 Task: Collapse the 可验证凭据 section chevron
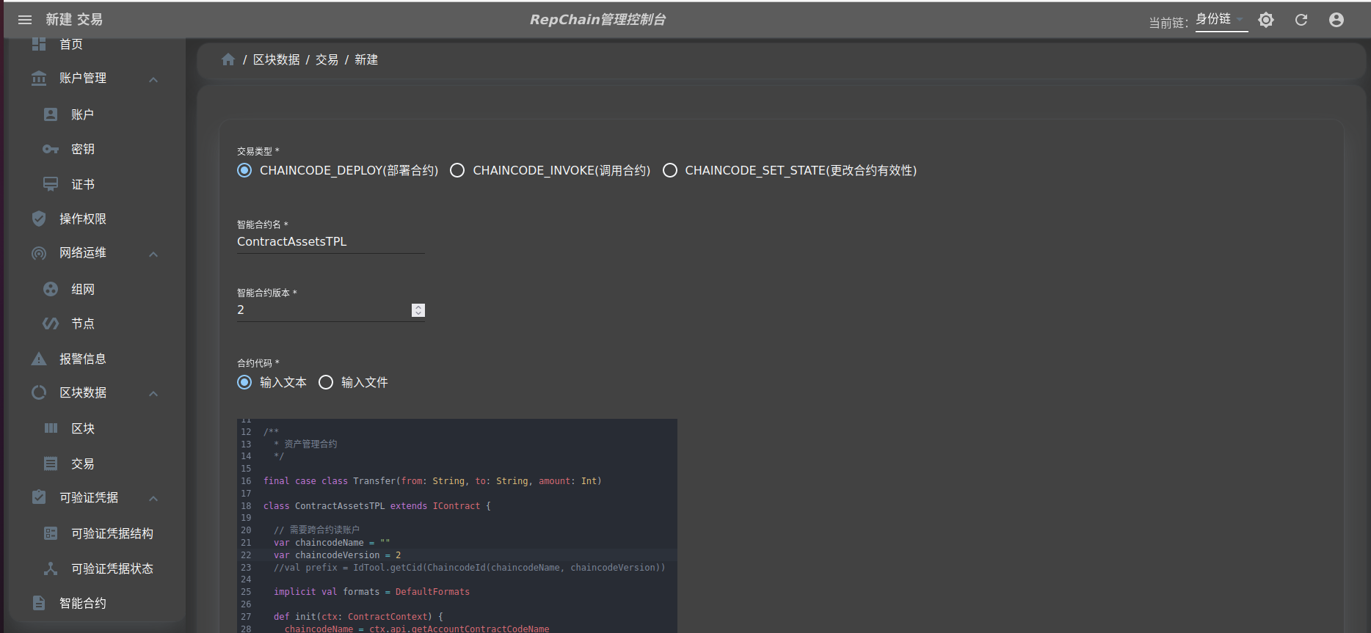(x=153, y=499)
